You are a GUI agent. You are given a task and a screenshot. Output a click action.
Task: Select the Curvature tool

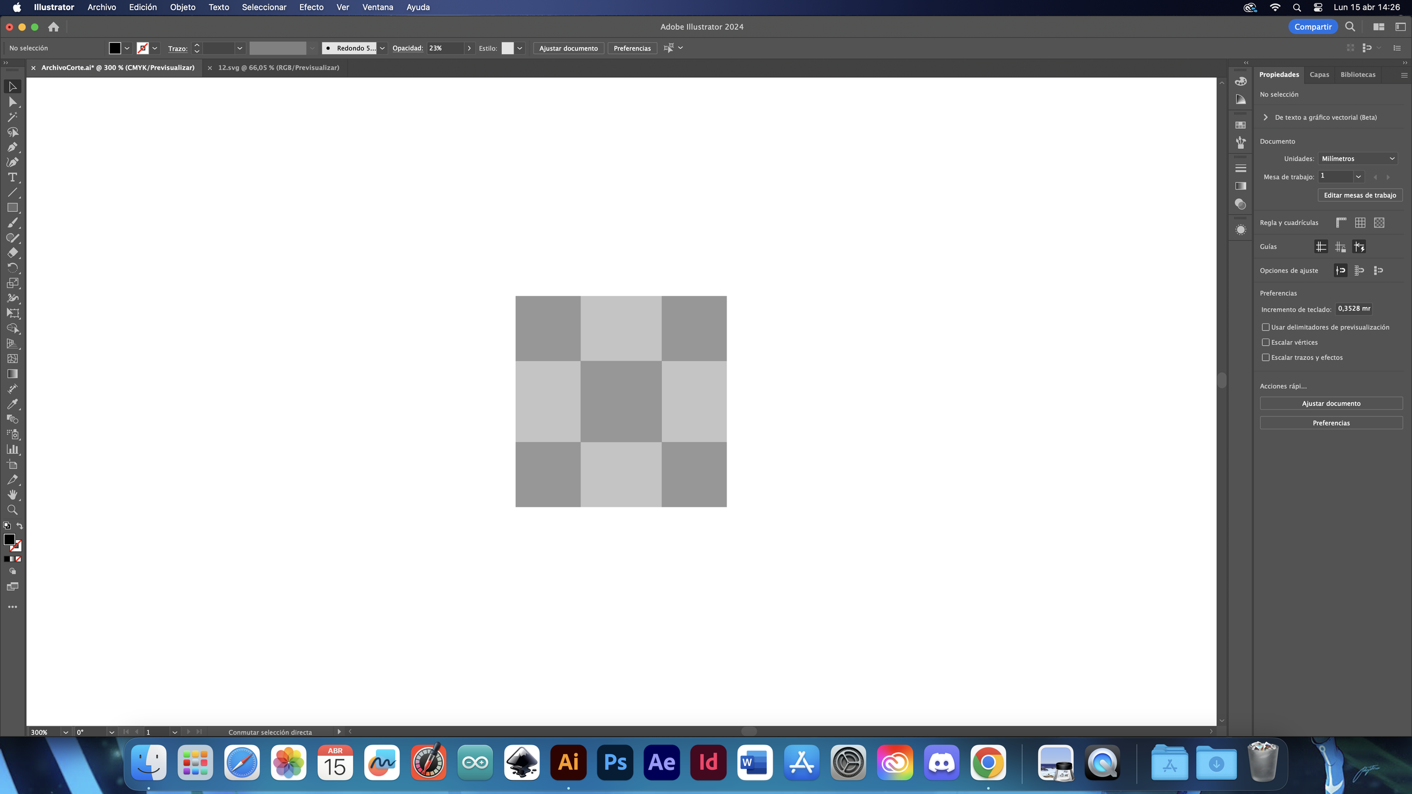(12, 162)
